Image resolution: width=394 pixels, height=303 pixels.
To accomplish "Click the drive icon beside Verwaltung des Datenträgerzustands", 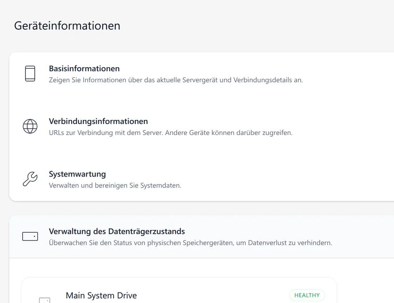I will pyautogui.click(x=30, y=237).
